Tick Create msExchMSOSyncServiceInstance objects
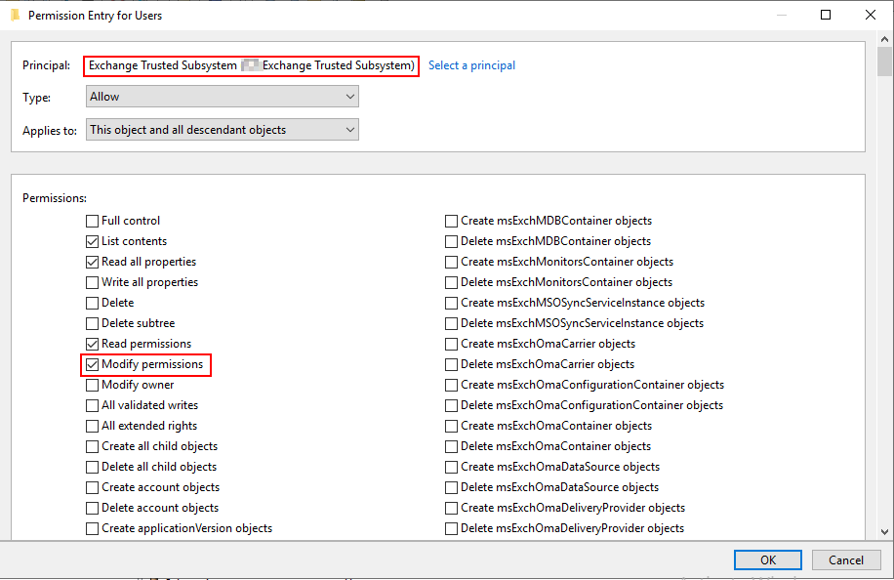 451,303
